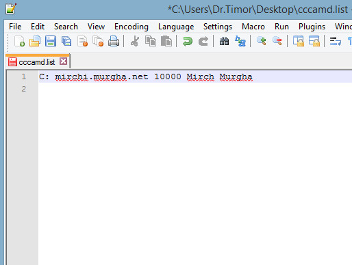
Task: Open a file with the folder icon
Action: click(35, 42)
